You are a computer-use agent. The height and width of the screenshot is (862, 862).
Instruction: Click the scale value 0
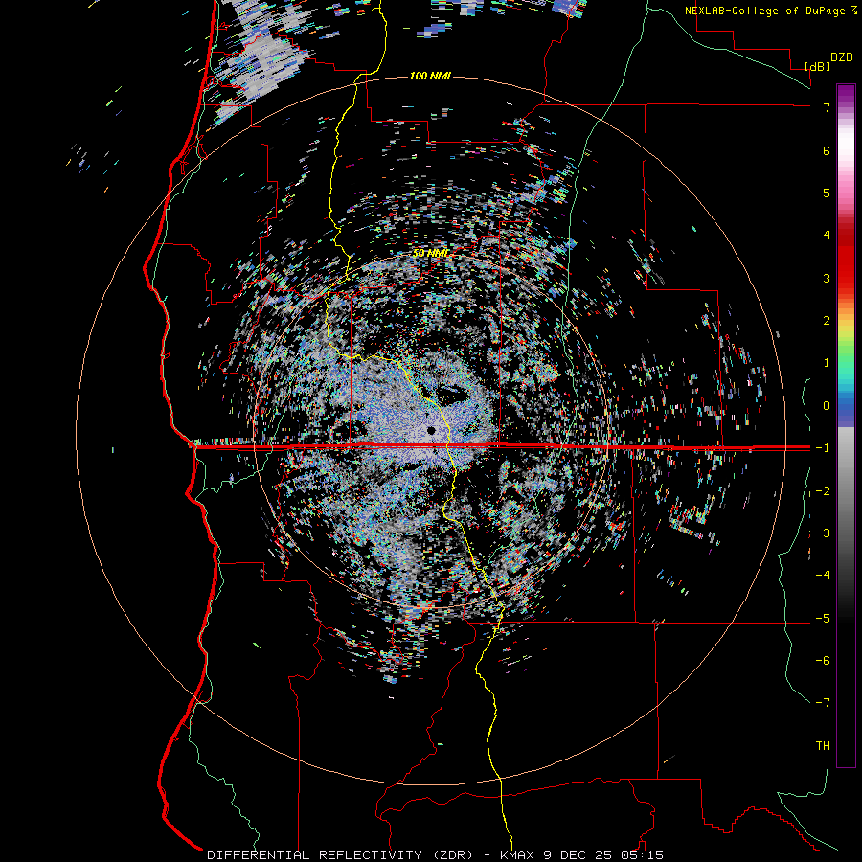point(827,406)
